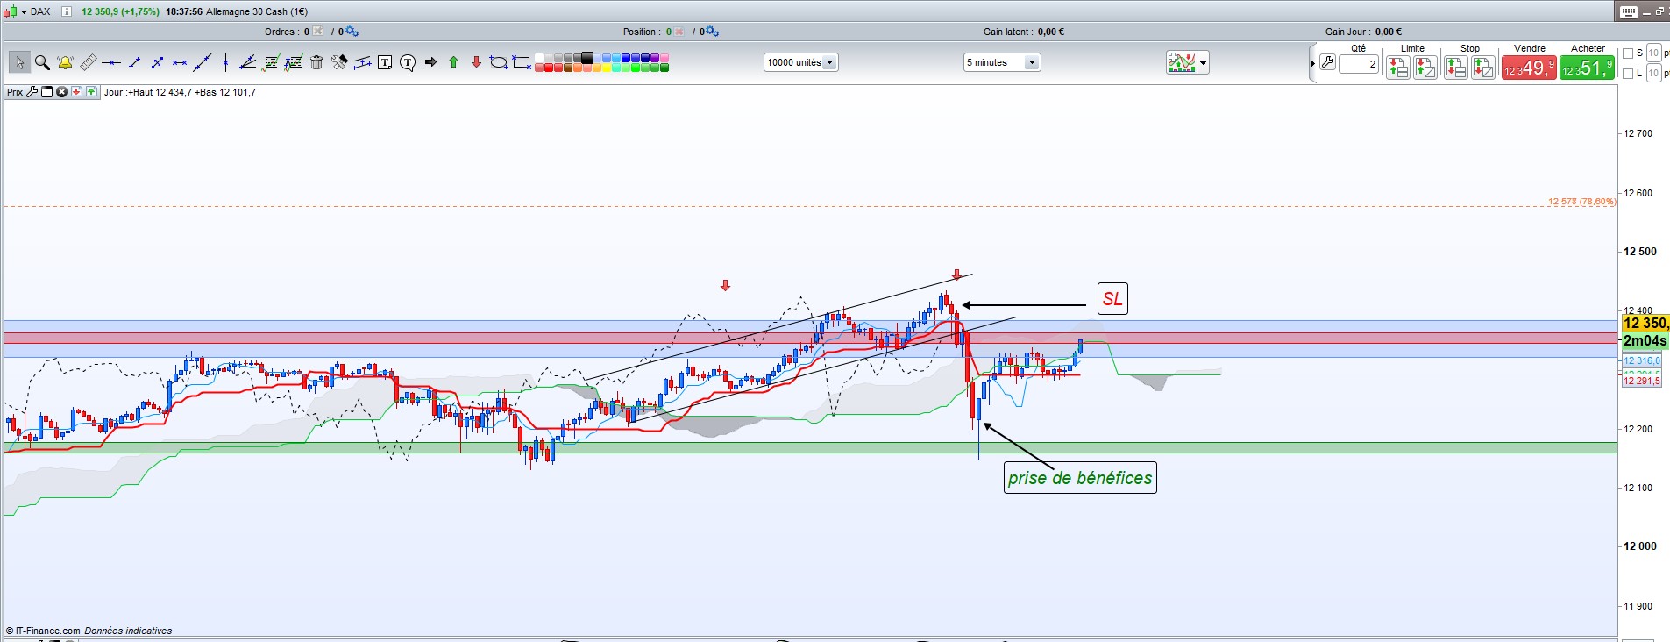Select the ruler measurement tool
This screenshot has height=642, width=1670.
(88, 62)
